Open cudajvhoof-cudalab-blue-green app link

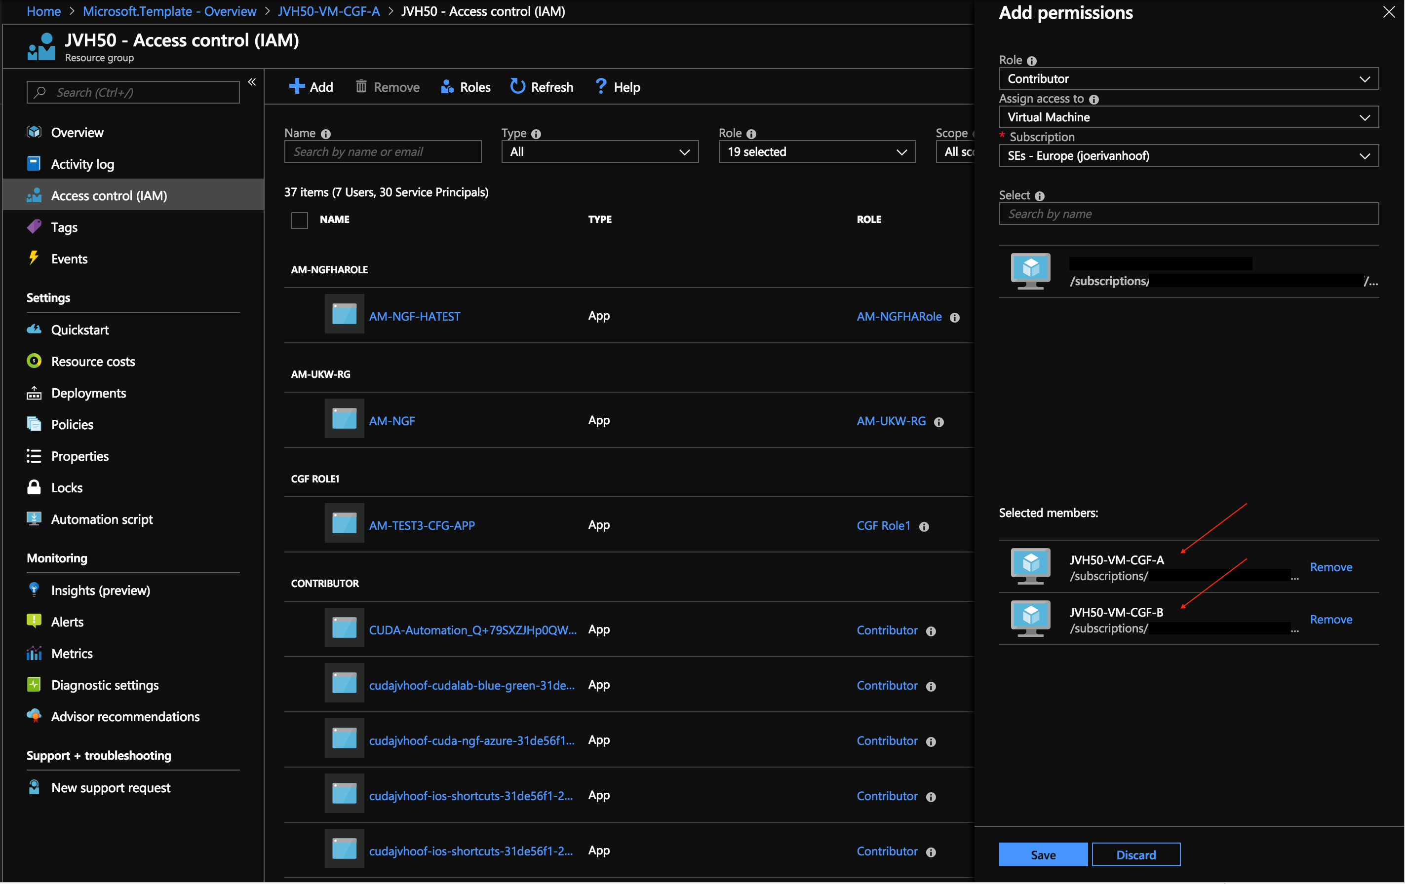[x=471, y=685]
